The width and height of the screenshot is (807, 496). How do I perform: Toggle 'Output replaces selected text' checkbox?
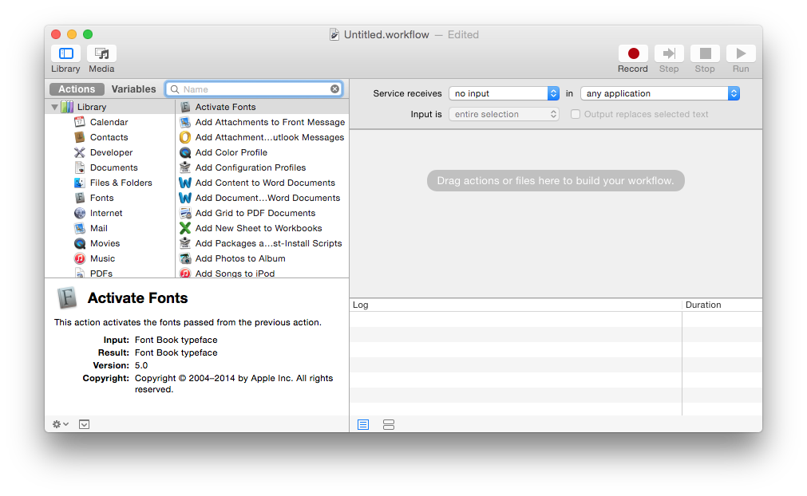[576, 114]
